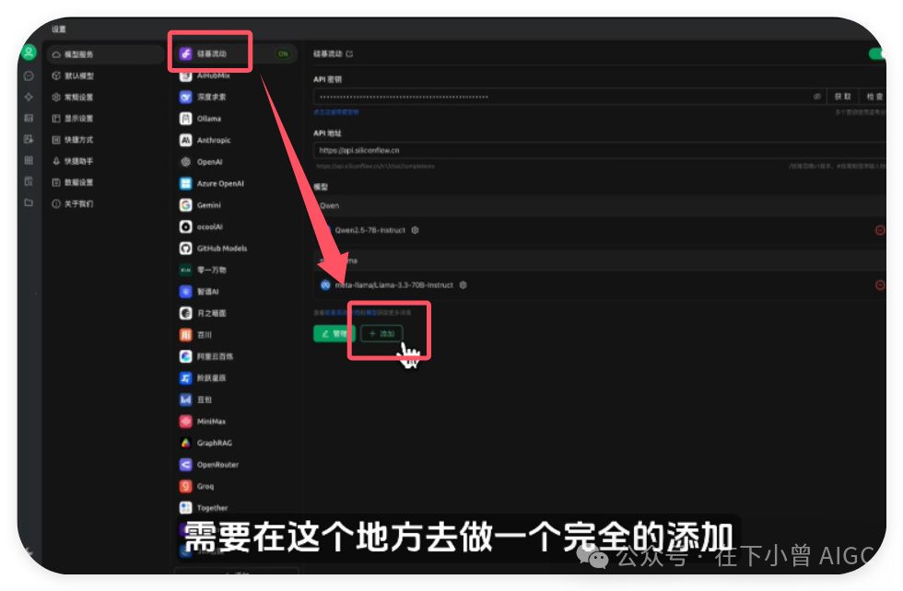Open settings gear for Qwen2.5-7B-Instruct

pos(415,230)
